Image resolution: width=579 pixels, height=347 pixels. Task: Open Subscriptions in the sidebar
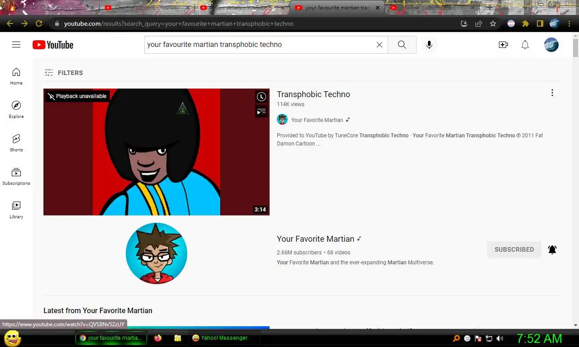[x=16, y=177]
